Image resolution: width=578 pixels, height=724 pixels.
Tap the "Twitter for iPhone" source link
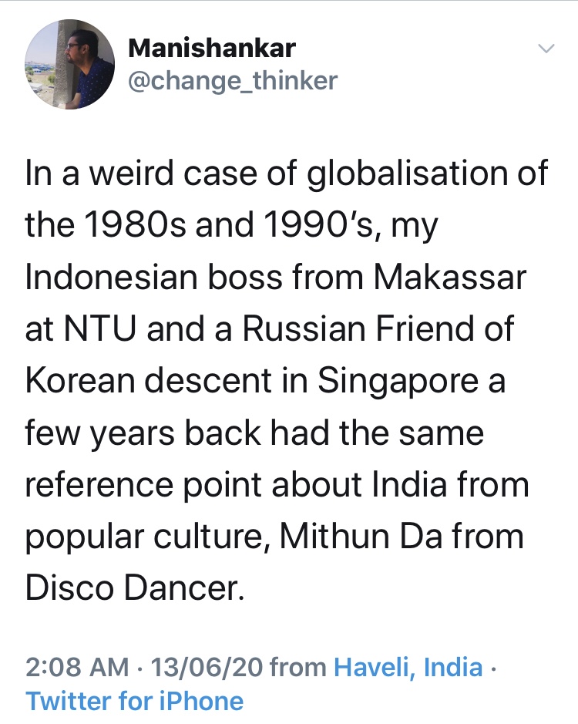point(134,701)
